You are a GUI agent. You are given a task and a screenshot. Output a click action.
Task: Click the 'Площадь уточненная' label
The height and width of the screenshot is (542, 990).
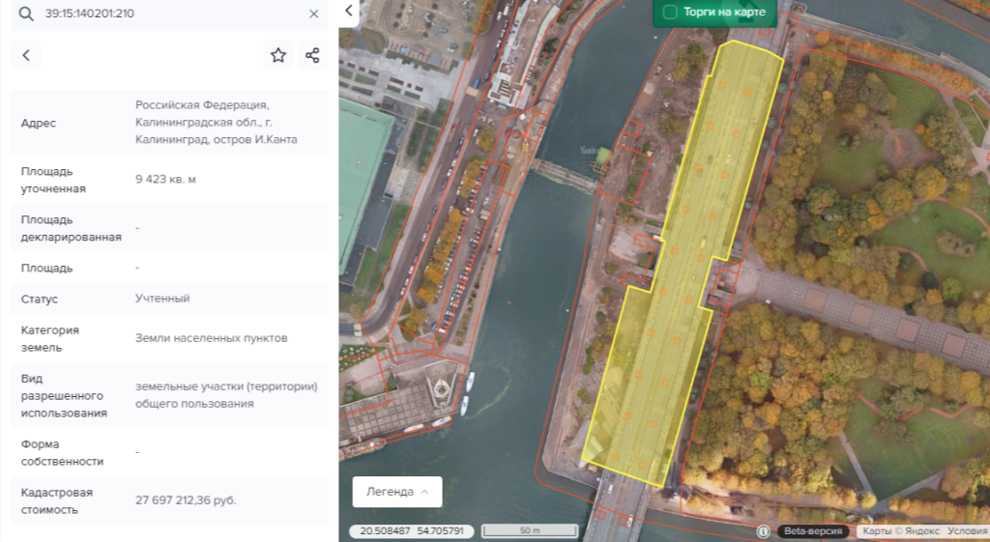pos(53,180)
